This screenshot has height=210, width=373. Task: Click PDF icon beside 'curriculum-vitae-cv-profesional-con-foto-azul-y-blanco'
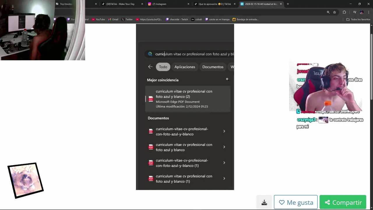[x=151, y=131]
